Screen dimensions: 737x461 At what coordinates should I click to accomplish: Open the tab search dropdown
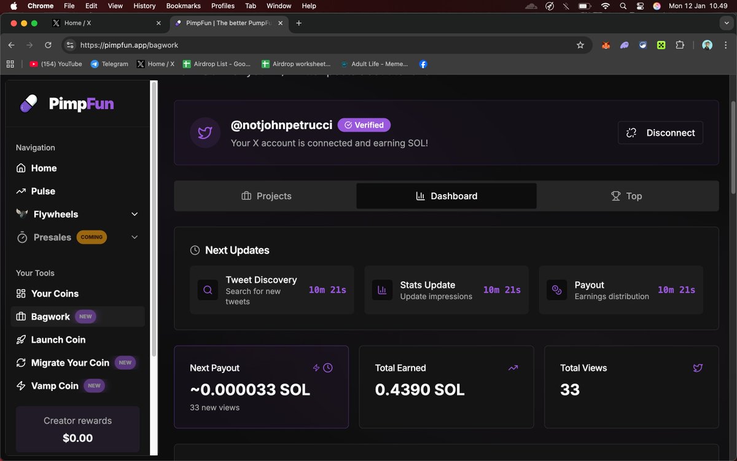725,23
